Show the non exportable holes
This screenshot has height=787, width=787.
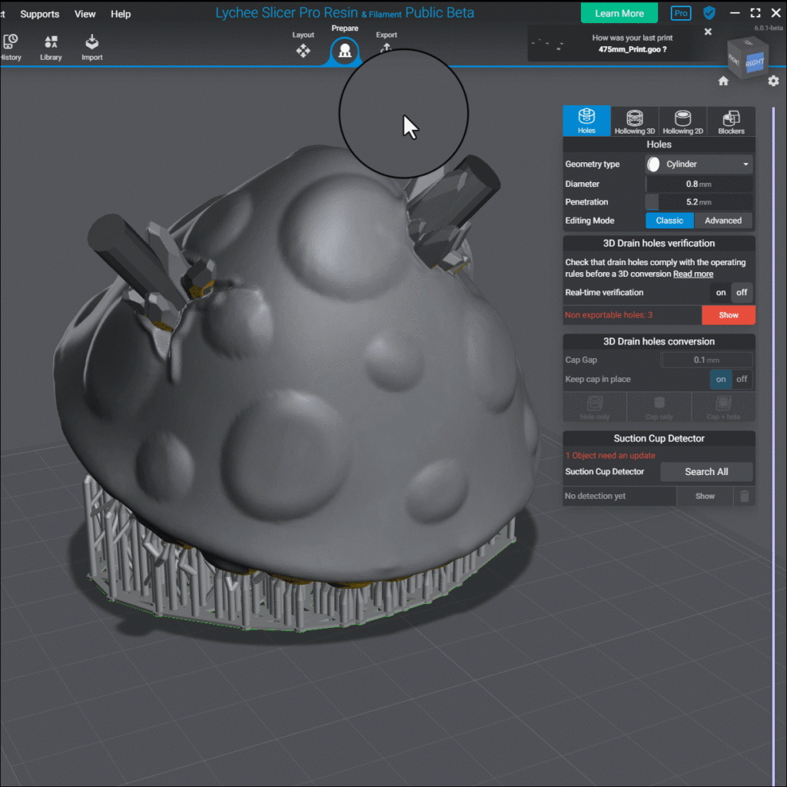pos(729,314)
